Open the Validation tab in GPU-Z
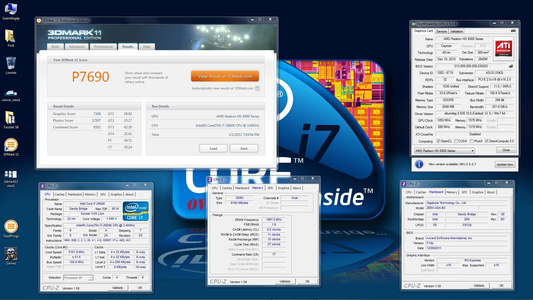Image resolution: width=533 pixels, height=300 pixels. (x=456, y=31)
